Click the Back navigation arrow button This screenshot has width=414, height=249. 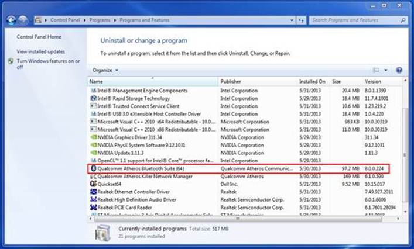coord(11,20)
